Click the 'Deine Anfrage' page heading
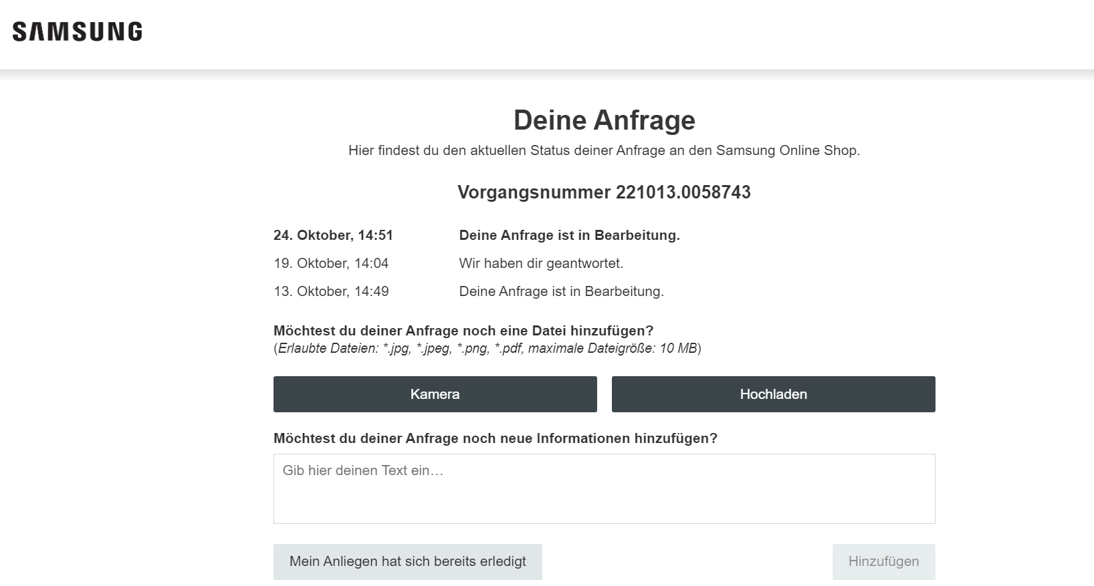This screenshot has width=1094, height=586. [604, 120]
